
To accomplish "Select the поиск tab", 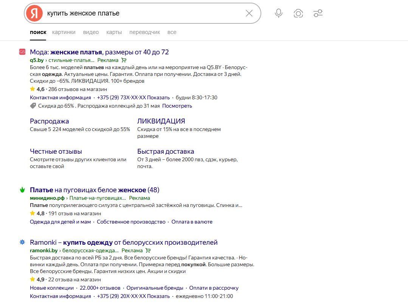I will click(x=38, y=32).
